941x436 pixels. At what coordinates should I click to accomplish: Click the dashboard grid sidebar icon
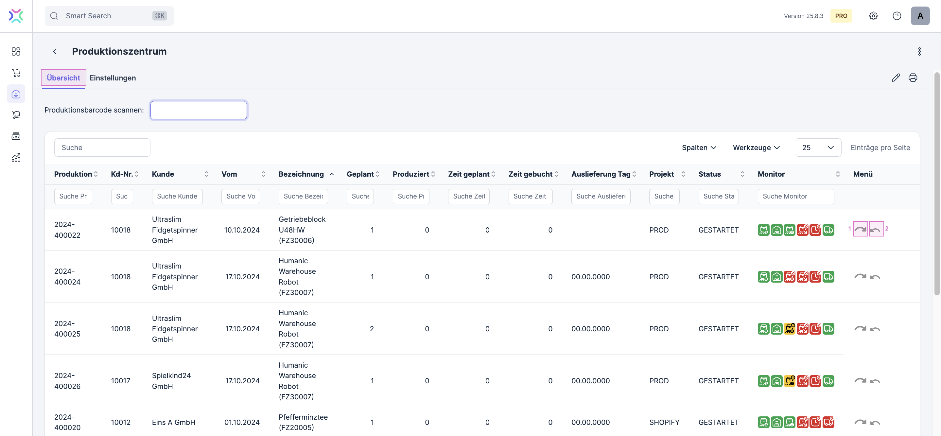pyautogui.click(x=16, y=51)
